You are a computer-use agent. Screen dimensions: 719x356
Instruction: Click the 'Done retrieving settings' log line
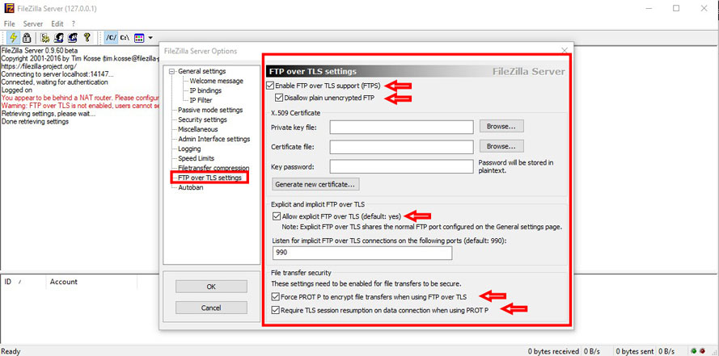(x=36, y=122)
